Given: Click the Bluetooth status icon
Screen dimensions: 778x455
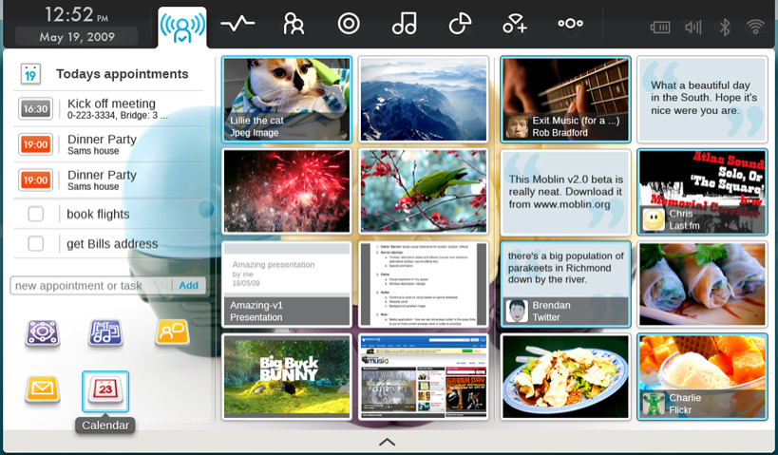Looking at the screenshot, I should pos(725,27).
